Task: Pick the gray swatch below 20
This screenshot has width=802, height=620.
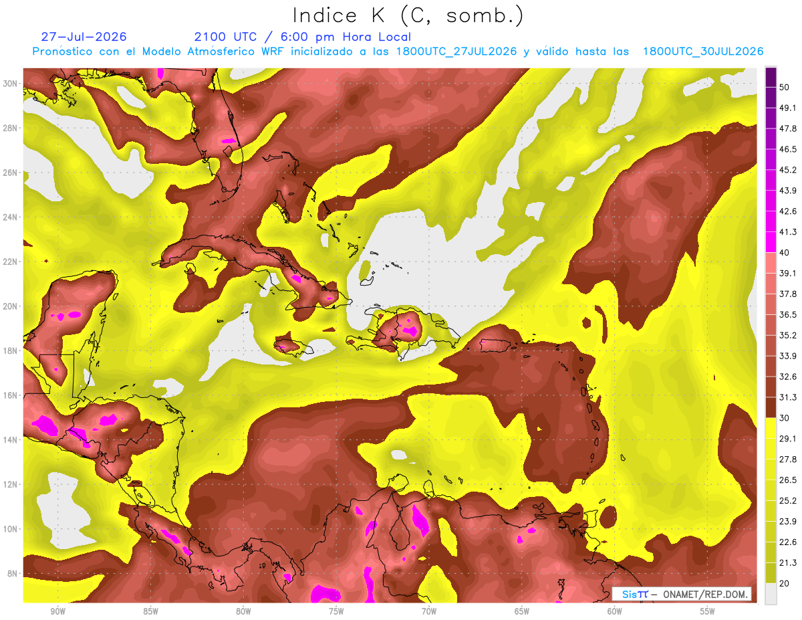Action: coord(771,594)
